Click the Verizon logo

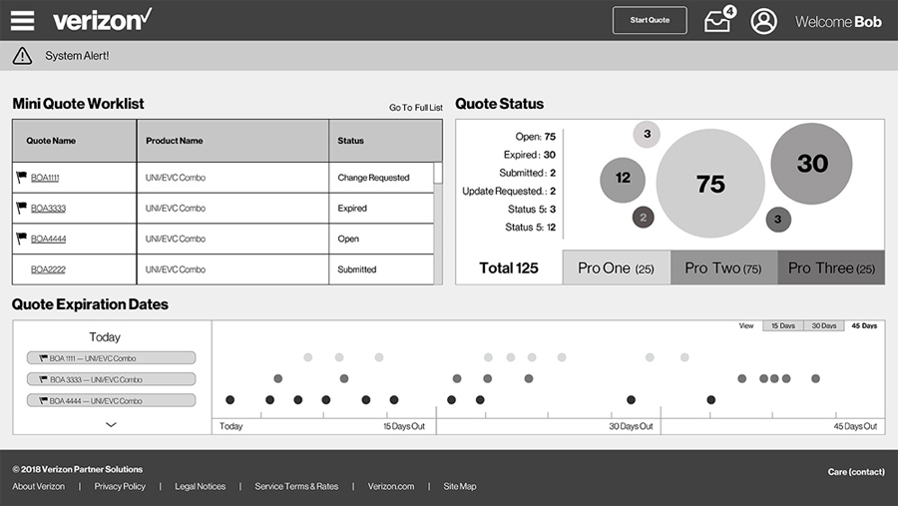(103, 20)
